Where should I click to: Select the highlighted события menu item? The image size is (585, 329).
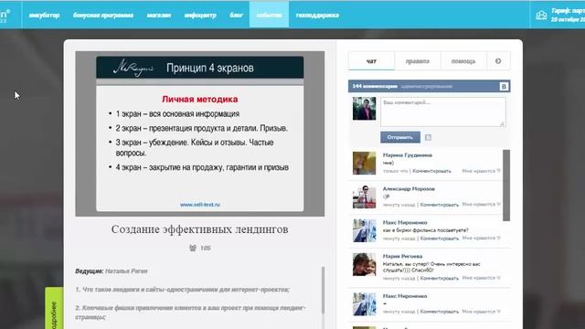269,15
